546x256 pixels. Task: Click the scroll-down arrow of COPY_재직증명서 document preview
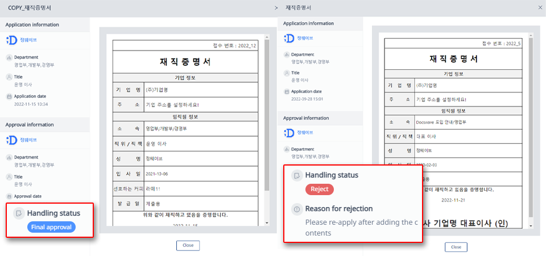(x=267, y=223)
